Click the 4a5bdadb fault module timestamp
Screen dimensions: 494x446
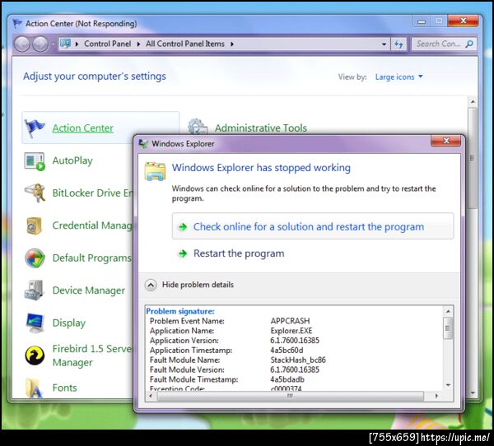[287, 379]
